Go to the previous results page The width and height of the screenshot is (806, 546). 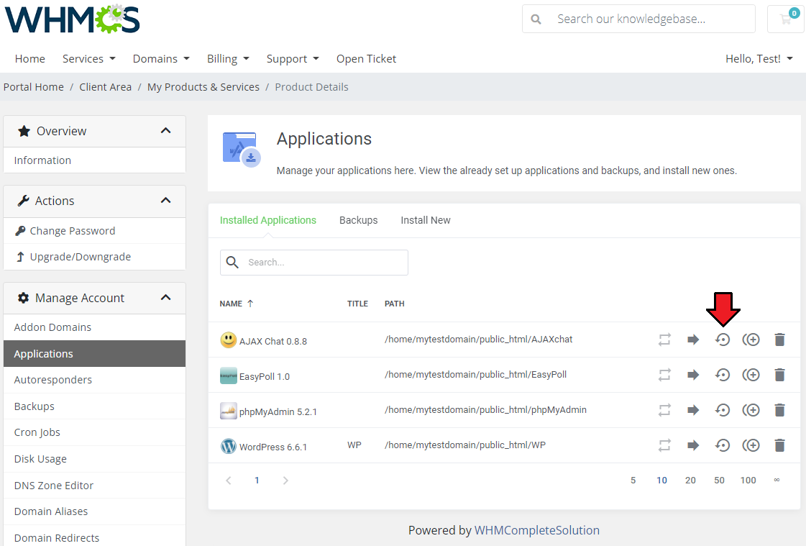coord(229,481)
